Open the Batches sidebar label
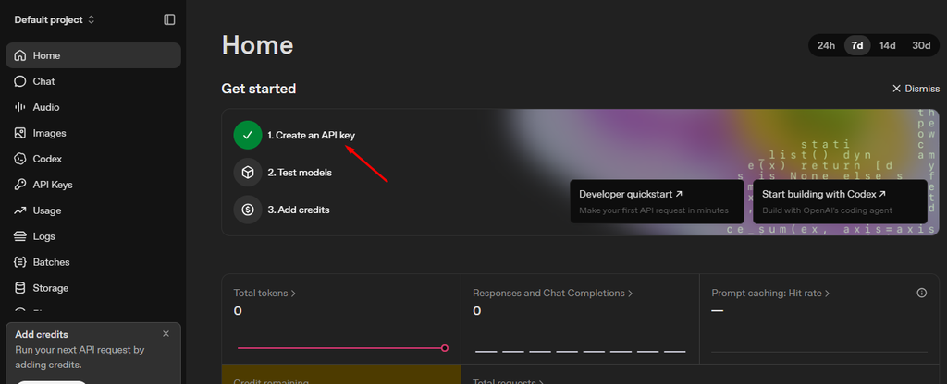 (52, 262)
